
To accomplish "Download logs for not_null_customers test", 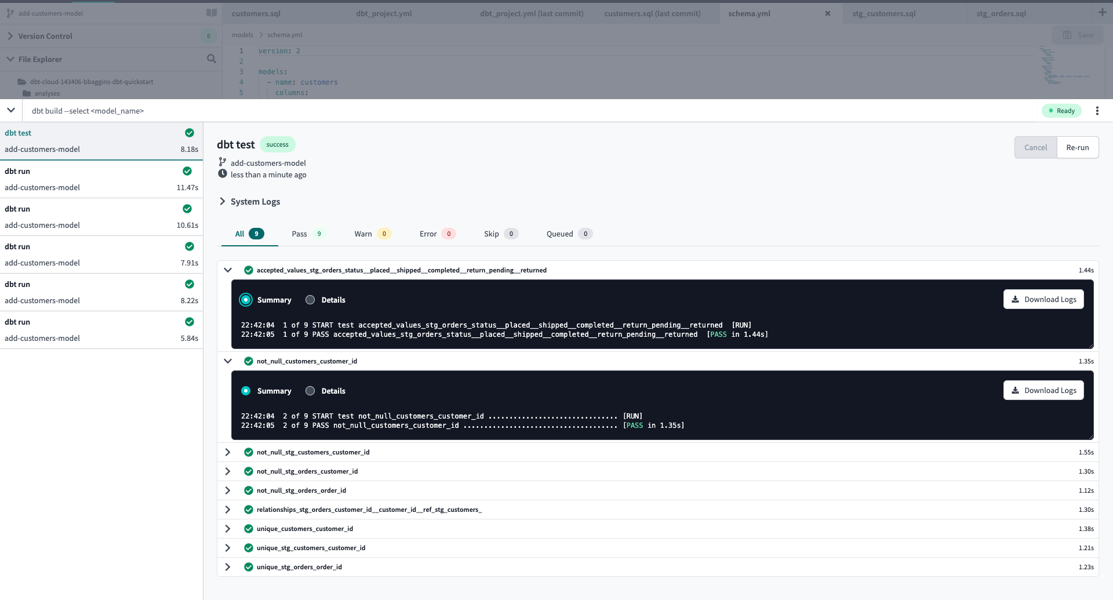I will click(1043, 390).
